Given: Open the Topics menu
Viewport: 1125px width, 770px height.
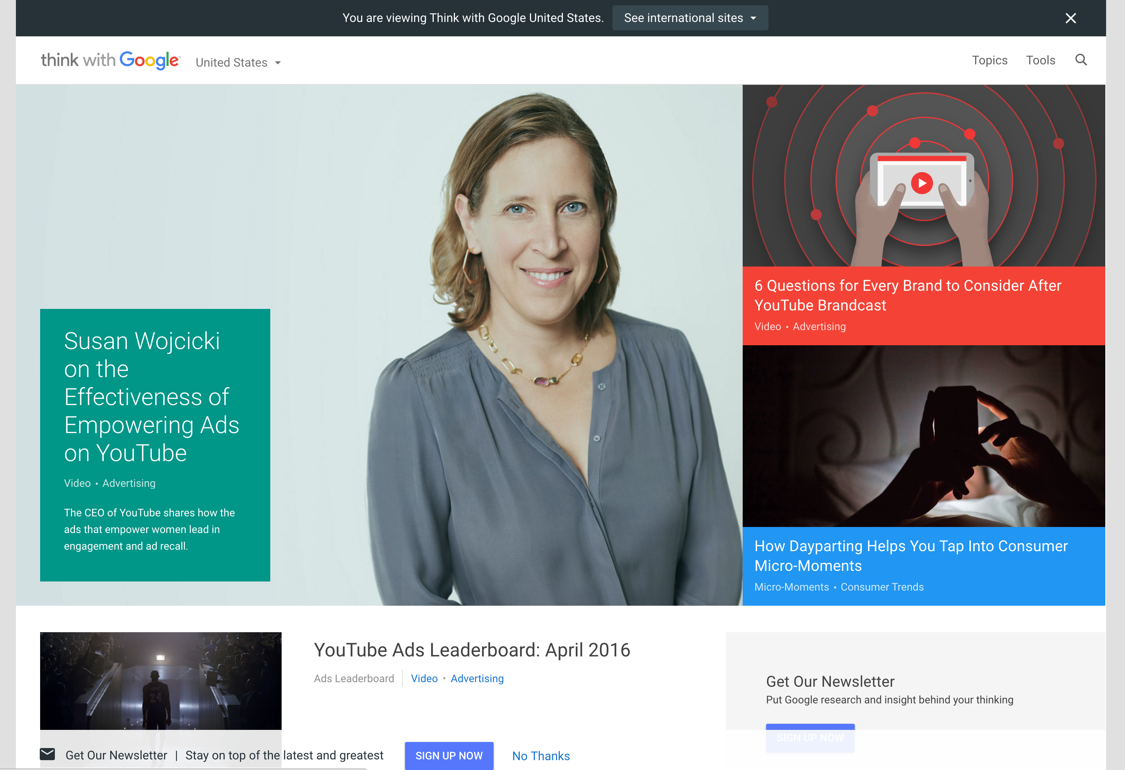Looking at the screenshot, I should (989, 60).
